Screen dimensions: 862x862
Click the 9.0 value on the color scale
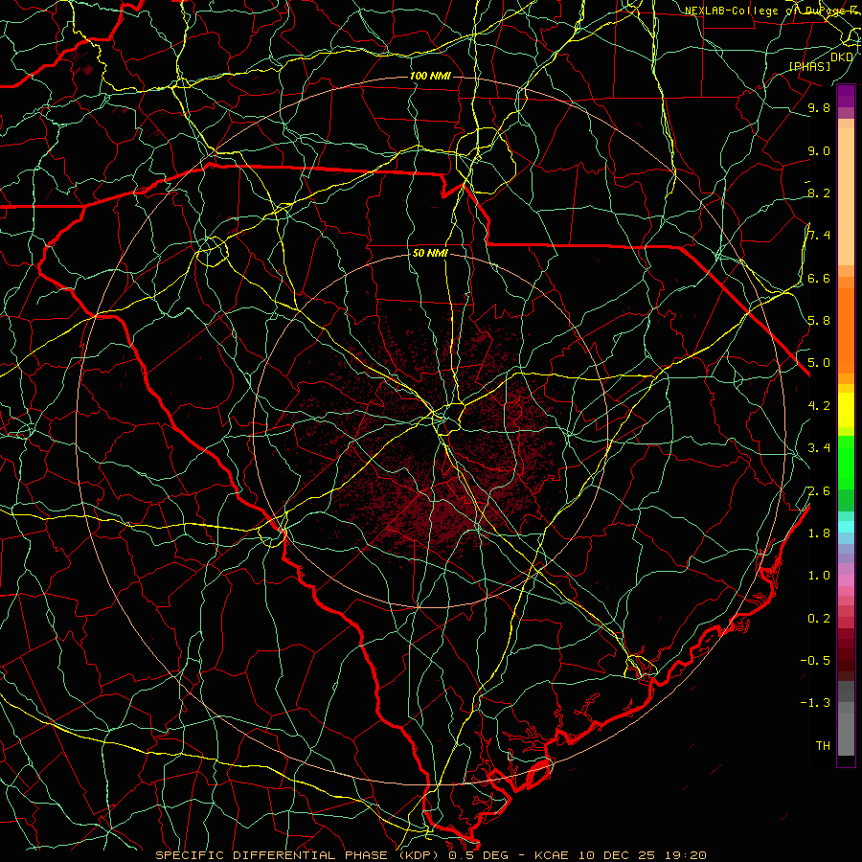(x=819, y=150)
